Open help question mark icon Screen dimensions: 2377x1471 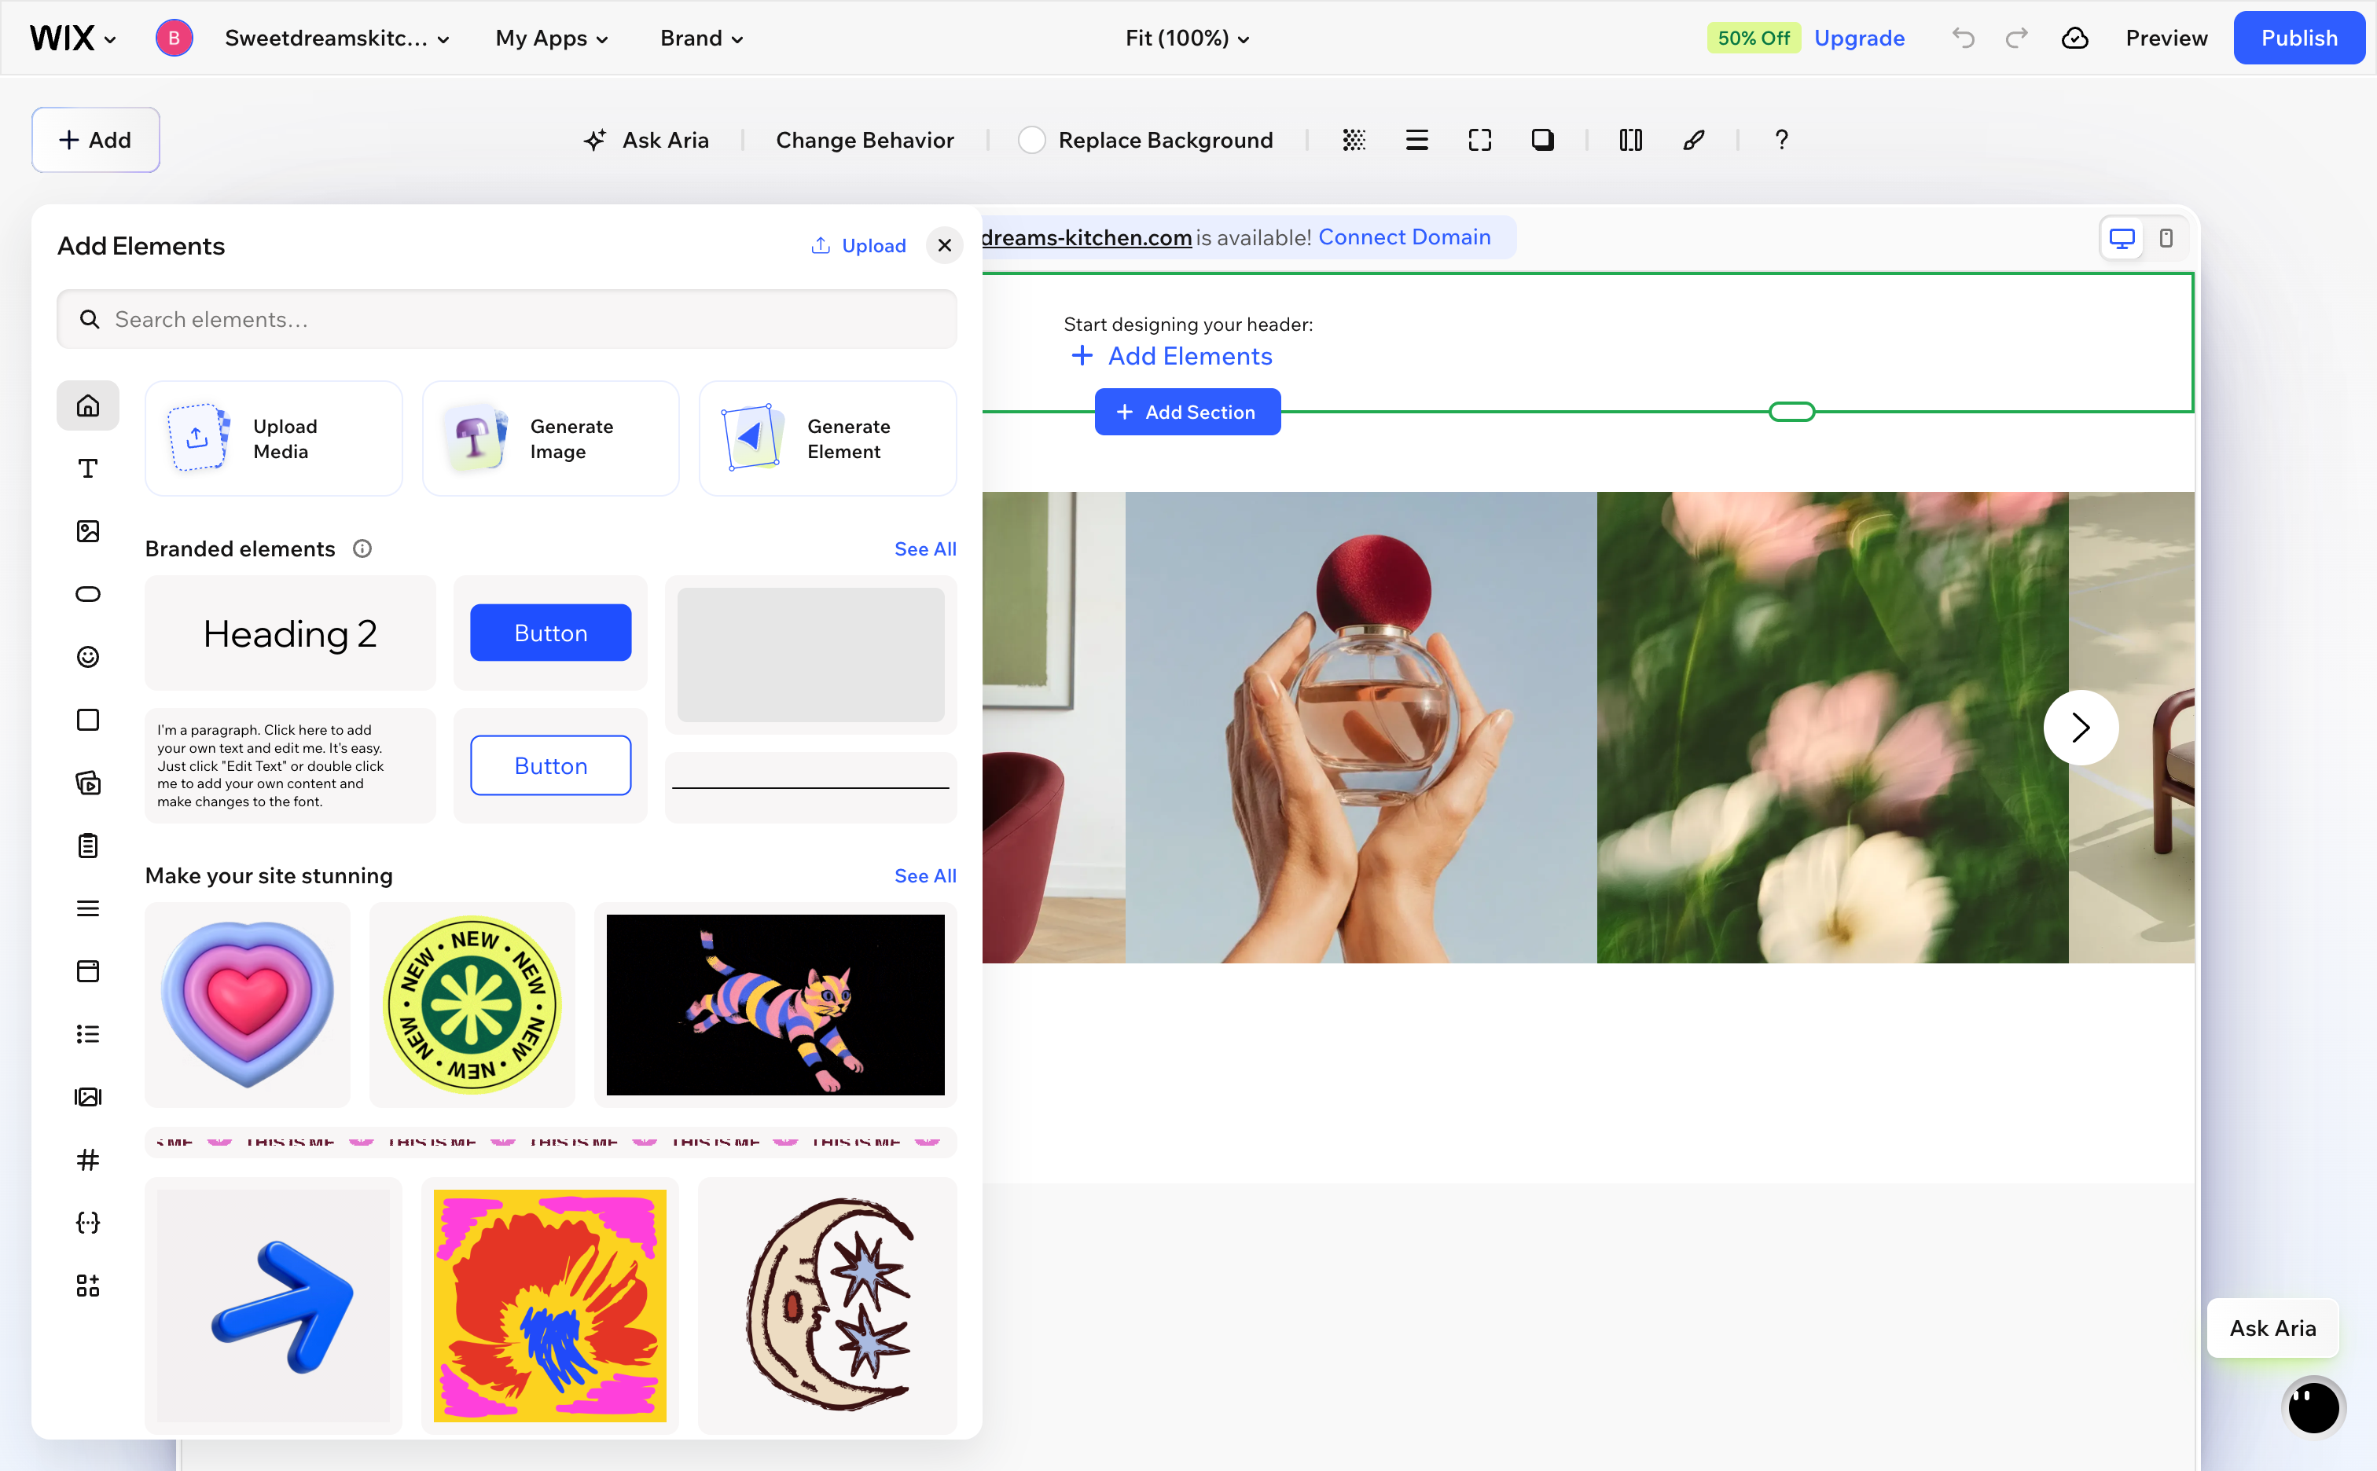click(1781, 140)
